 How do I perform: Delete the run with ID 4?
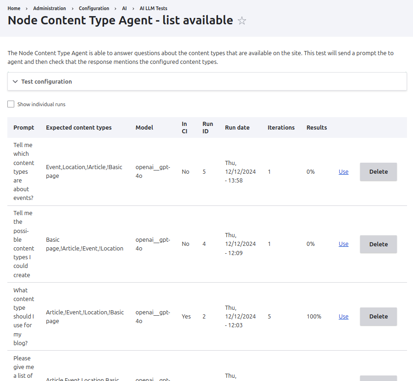[378, 244]
